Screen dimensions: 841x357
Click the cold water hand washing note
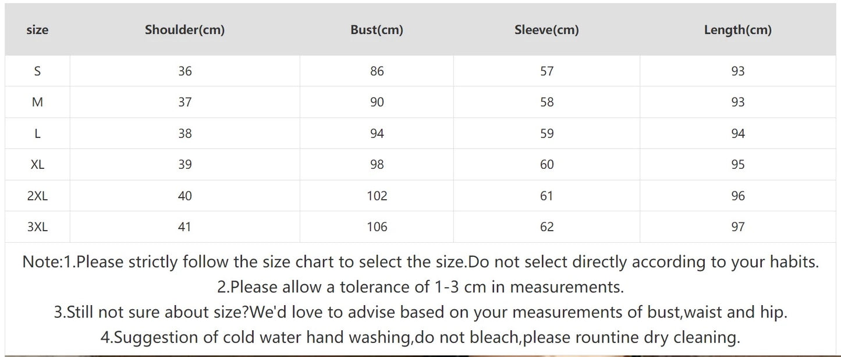click(420, 337)
